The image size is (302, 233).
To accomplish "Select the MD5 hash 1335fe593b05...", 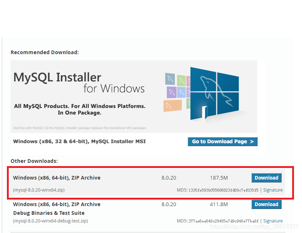I will 223,190.
